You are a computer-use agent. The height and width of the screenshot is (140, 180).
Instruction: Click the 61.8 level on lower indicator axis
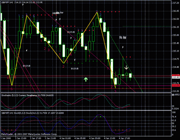174,120
